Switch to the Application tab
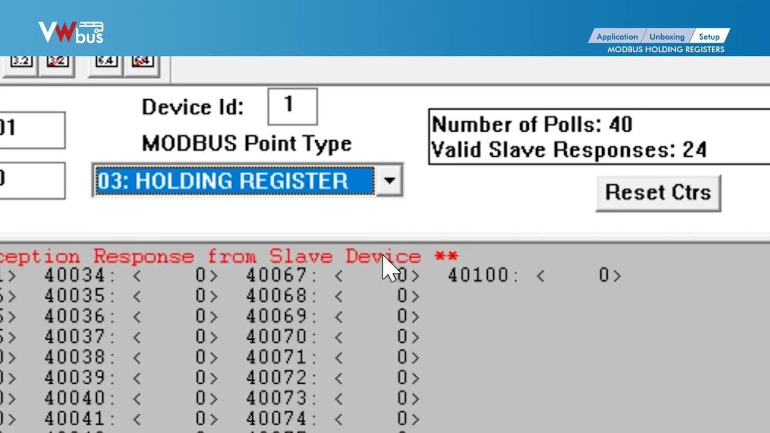 [617, 37]
